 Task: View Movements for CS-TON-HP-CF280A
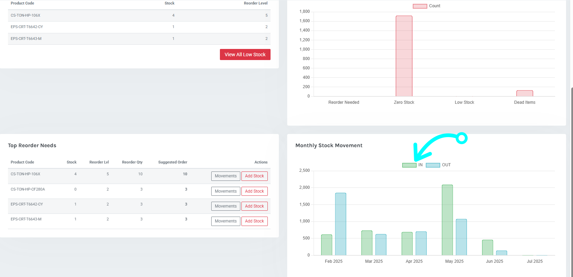pyautogui.click(x=225, y=191)
